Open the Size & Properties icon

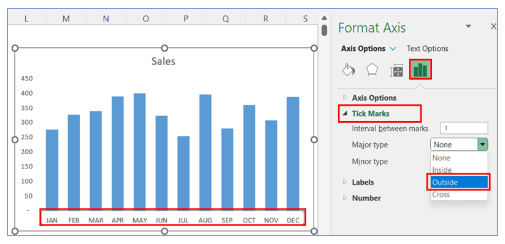click(x=396, y=69)
